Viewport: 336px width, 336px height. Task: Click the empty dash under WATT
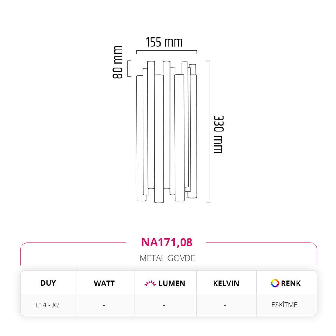pos(104,305)
